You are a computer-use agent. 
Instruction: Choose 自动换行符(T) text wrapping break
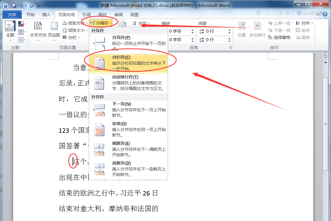(x=128, y=83)
